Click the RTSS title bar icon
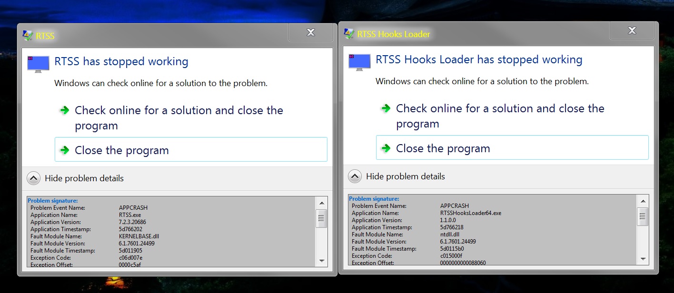 click(28, 36)
